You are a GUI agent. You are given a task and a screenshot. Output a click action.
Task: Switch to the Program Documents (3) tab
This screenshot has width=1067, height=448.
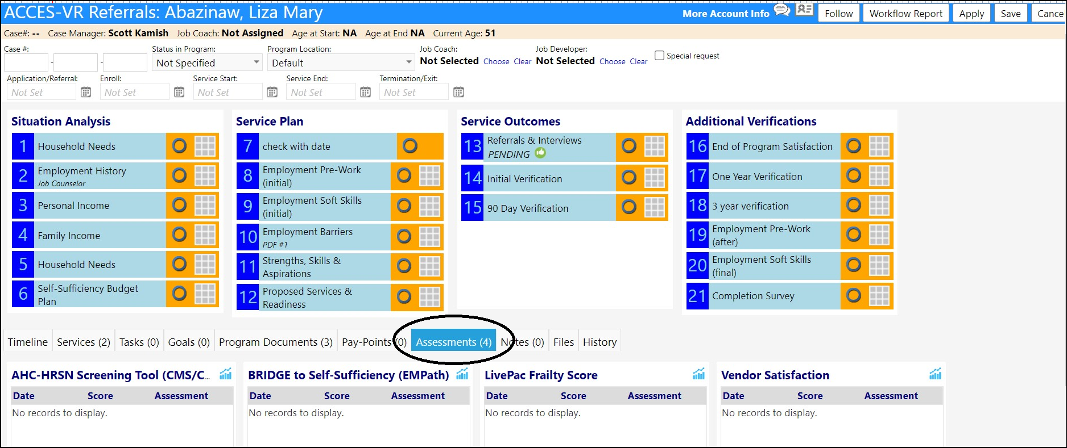[276, 342]
